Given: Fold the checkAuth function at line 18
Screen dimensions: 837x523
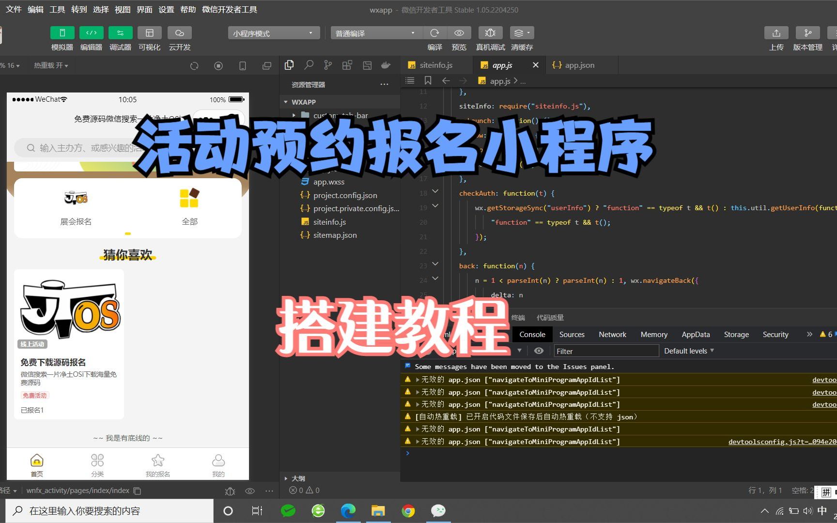Looking at the screenshot, I should click(435, 192).
